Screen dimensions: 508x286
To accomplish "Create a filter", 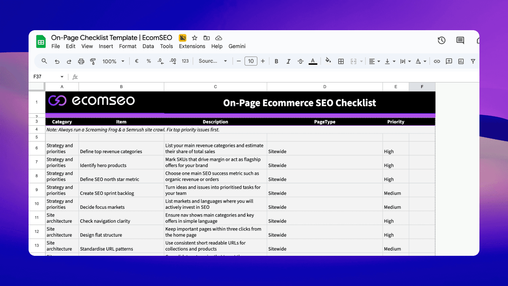I will (x=473, y=61).
